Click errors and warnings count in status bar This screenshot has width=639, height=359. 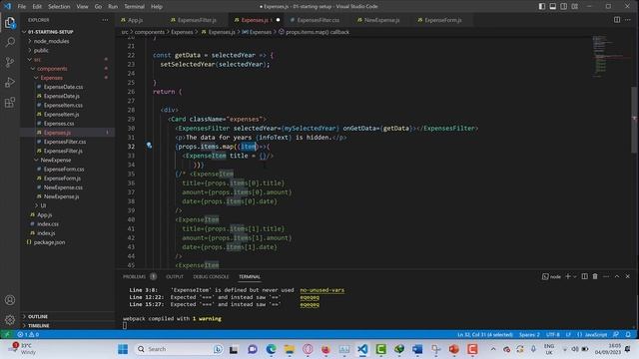tap(28, 335)
